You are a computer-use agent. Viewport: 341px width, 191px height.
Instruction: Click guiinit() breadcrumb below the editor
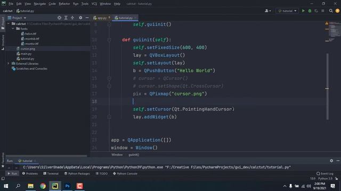(134, 154)
